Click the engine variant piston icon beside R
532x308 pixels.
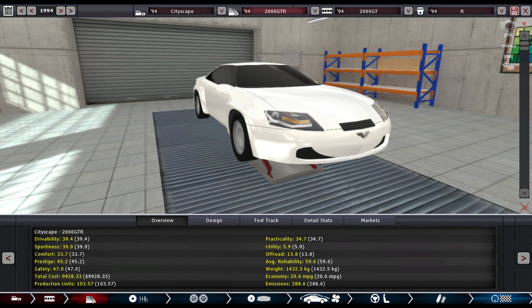tap(420, 11)
